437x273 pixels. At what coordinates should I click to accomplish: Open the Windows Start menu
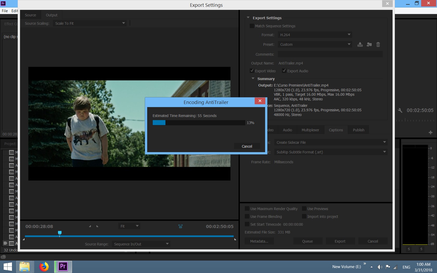(x=8, y=267)
